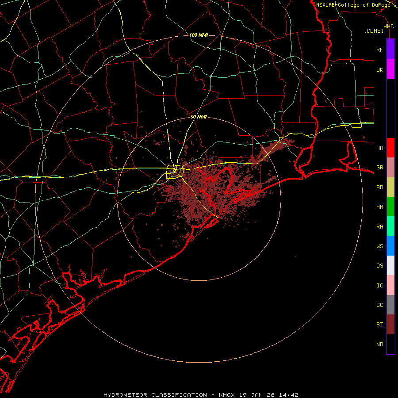Image resolution: width=398 pixels, height=398 pixels.
Task: Click the "NEXLAB-College of DuPage" text
Action: pyautogui.click(x=353, y=5)
